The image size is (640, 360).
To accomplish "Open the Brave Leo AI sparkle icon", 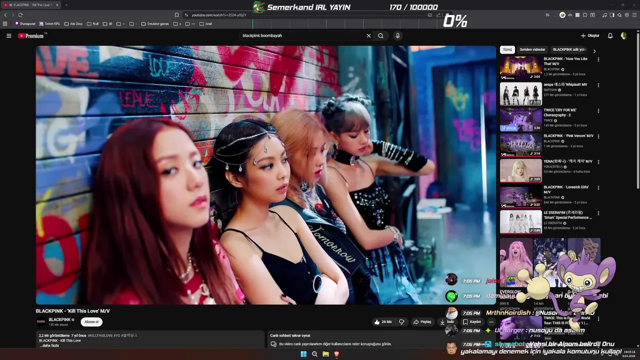I will point(619,15).
